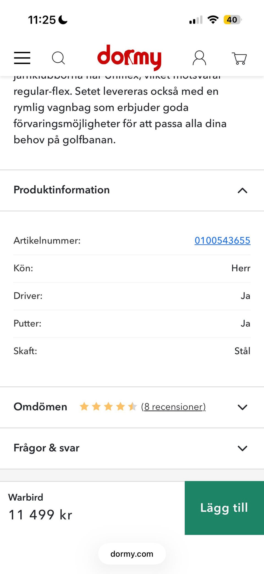
Task: Open the shopping cart icon
Action: 239,58
